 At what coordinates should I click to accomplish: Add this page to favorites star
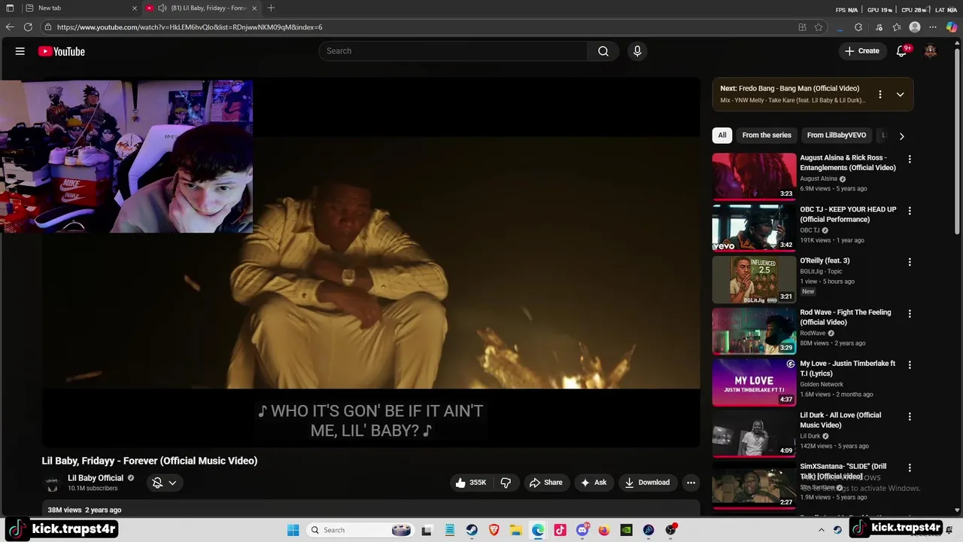(819, 27)
